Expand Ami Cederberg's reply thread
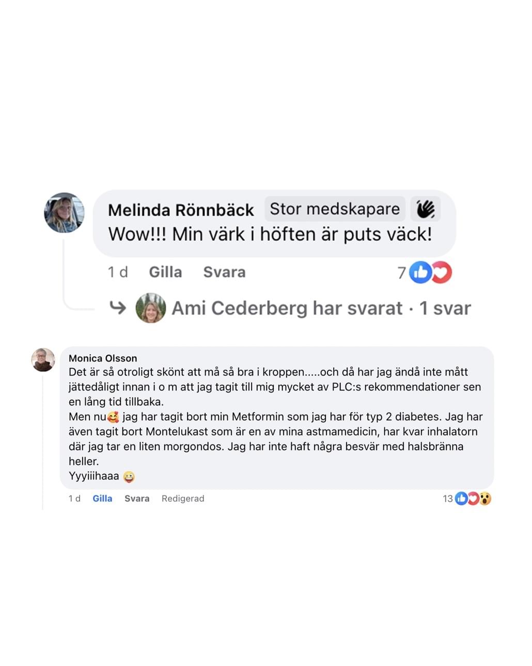 [321, 308]
